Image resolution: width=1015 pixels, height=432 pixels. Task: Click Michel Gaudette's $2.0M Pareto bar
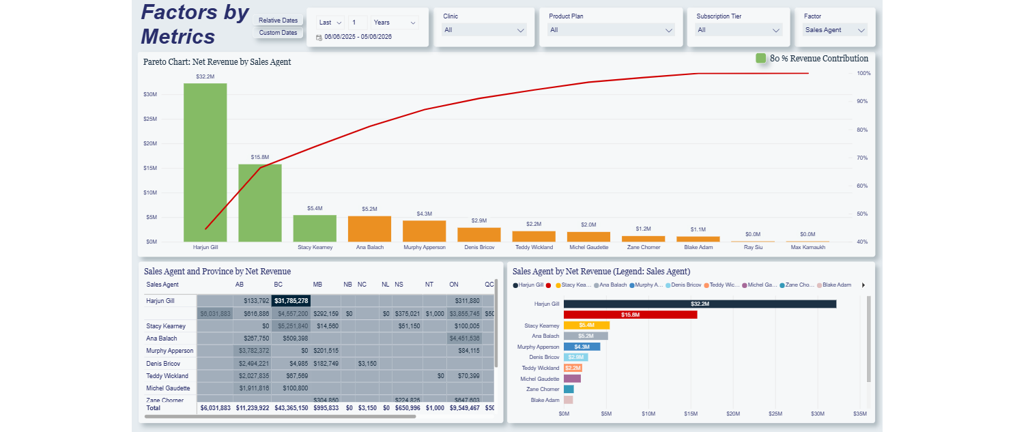(x=588, y=237)
